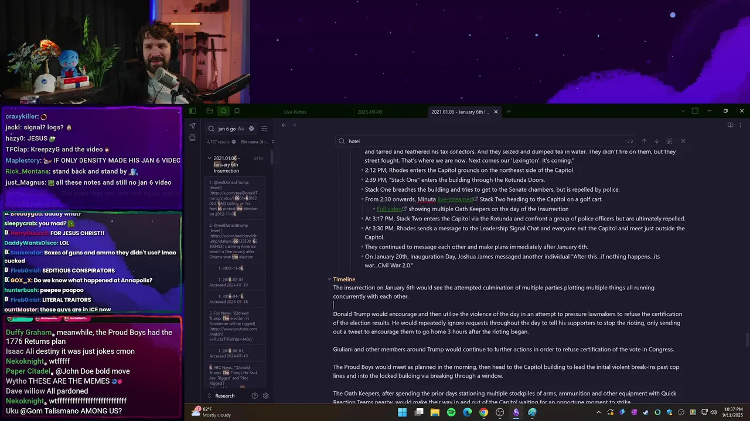Open the tab list dropdown chevron

coord(683,111)
